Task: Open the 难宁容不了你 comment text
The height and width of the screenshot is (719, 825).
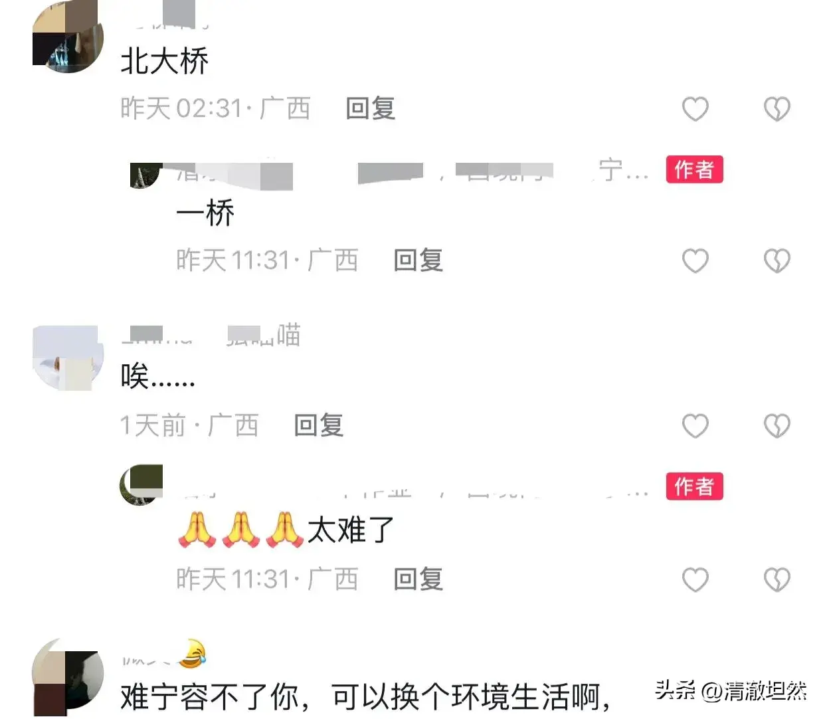Action: click(x=365, y=696)
